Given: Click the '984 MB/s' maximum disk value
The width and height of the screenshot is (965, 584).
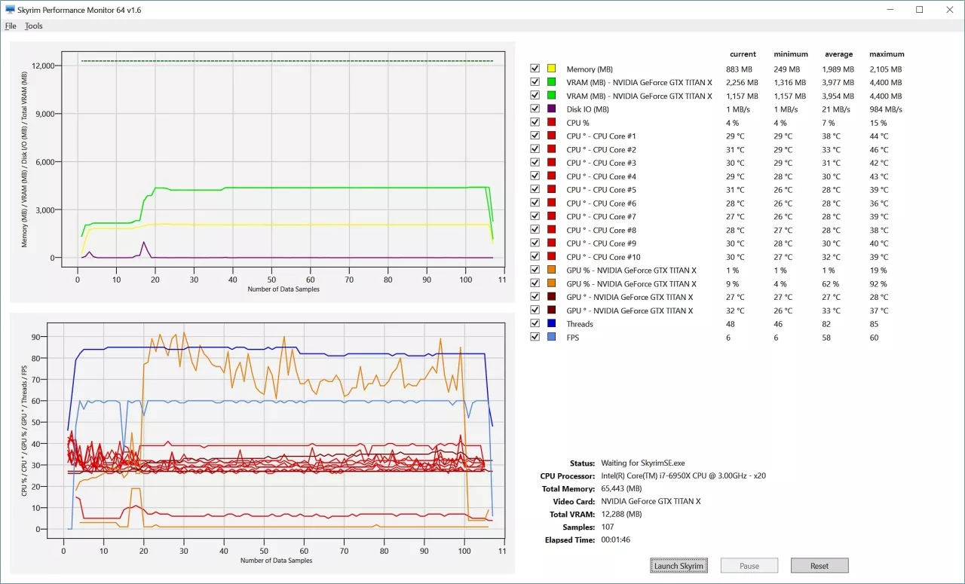Looking at the screenshot, I should 885,109.
